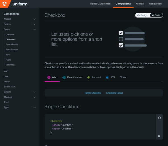Open Avatars in the sidebar
This screenshot has width=168, height=146.
[8, 19]
